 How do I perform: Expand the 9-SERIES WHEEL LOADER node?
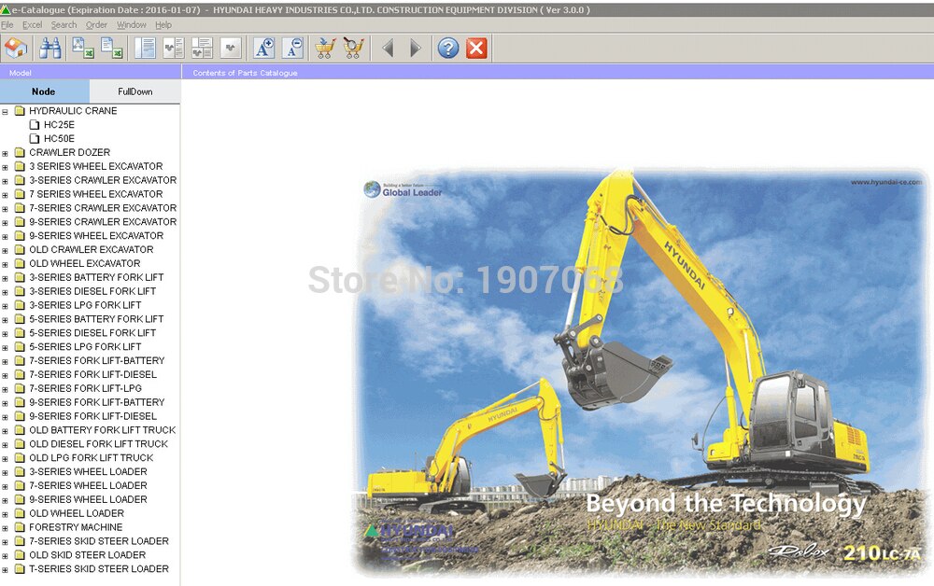(5, 500)
